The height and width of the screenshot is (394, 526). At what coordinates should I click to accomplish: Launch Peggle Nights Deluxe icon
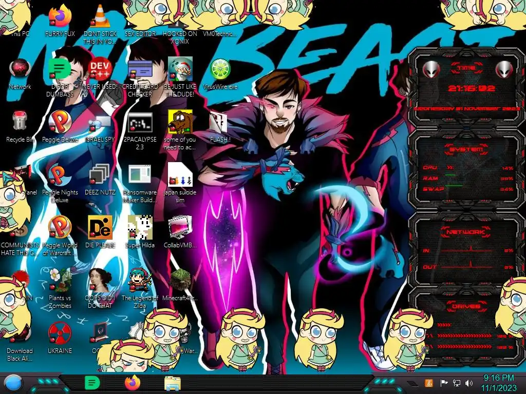coord(60,175)
